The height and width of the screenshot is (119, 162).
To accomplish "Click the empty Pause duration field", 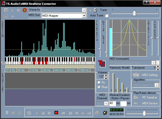I will 124,103.
